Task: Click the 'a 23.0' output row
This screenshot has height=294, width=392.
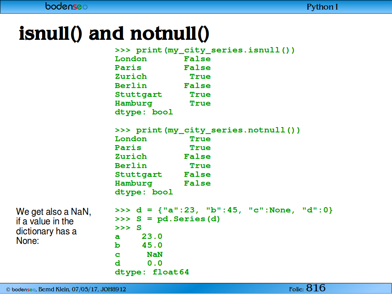Action: 139,237
